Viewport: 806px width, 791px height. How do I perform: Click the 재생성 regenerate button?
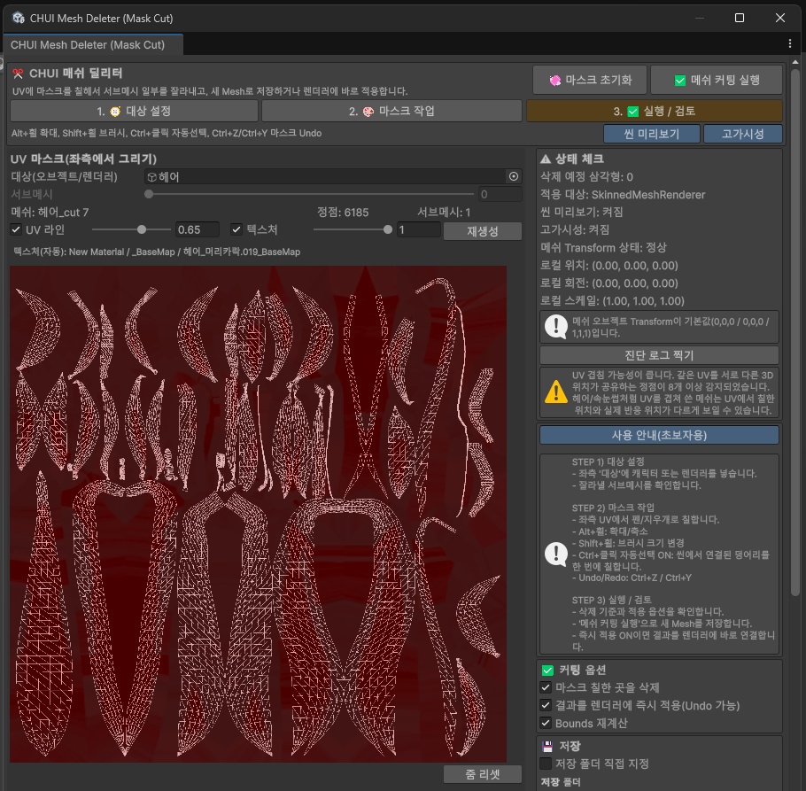pos(482,231)
